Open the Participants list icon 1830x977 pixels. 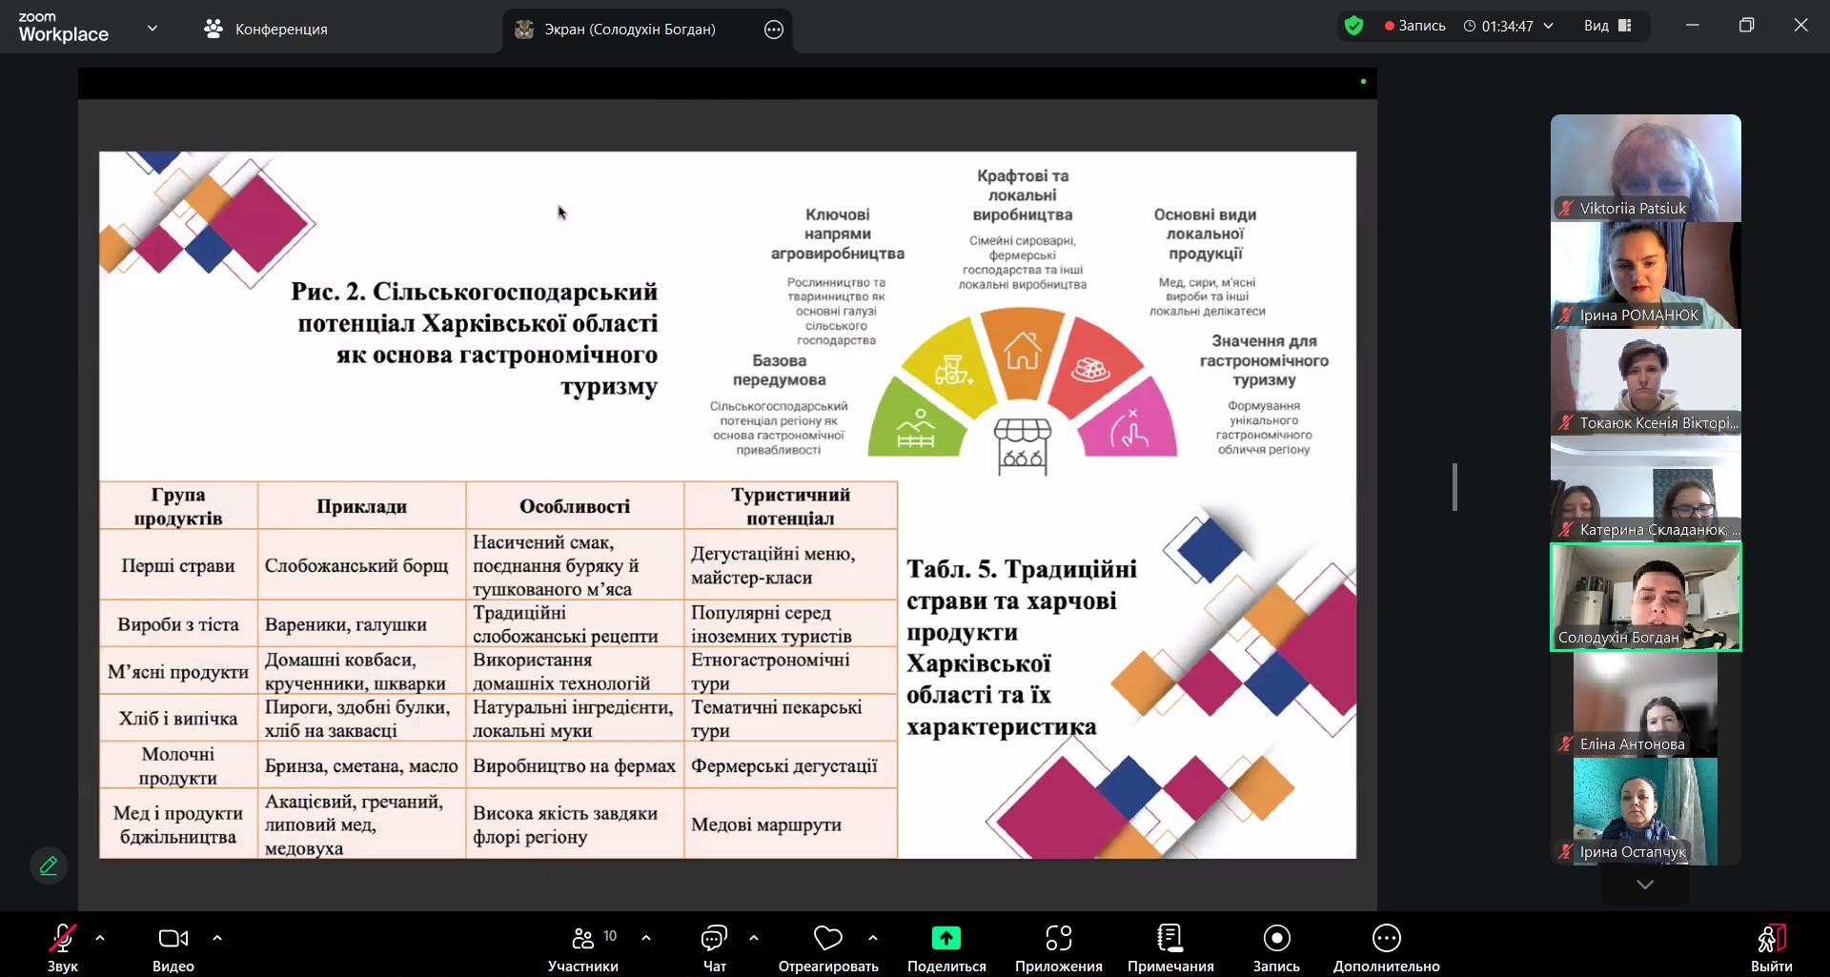pos(582,939)
